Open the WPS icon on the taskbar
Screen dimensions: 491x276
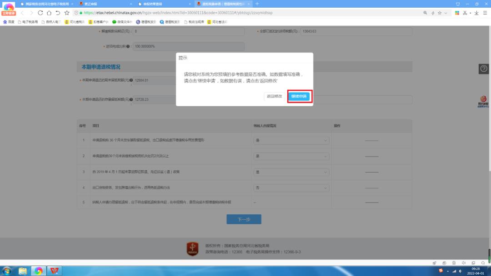coord(55,271)
